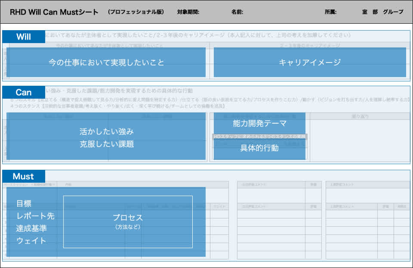Click the ウェイト label in Must
Viewport: 413px width, 268px height.
click(x=31, y=240)
